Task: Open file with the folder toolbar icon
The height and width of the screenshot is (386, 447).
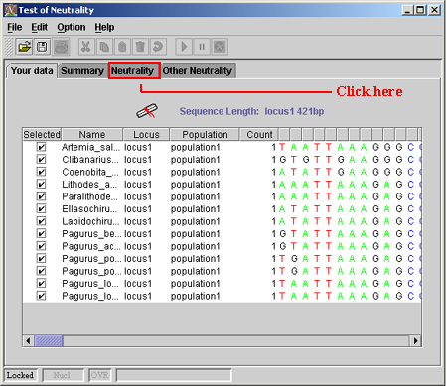Action: pyautogui.click(x=24, y=47)
